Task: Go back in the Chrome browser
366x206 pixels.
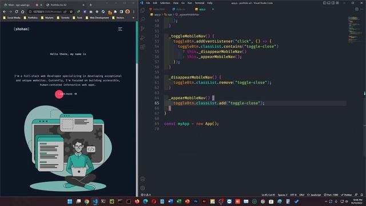Action: (x=5, y=11)
